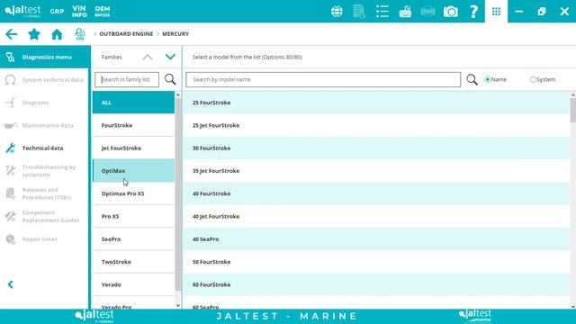Click the globe language icon

(x=337, y=12)
